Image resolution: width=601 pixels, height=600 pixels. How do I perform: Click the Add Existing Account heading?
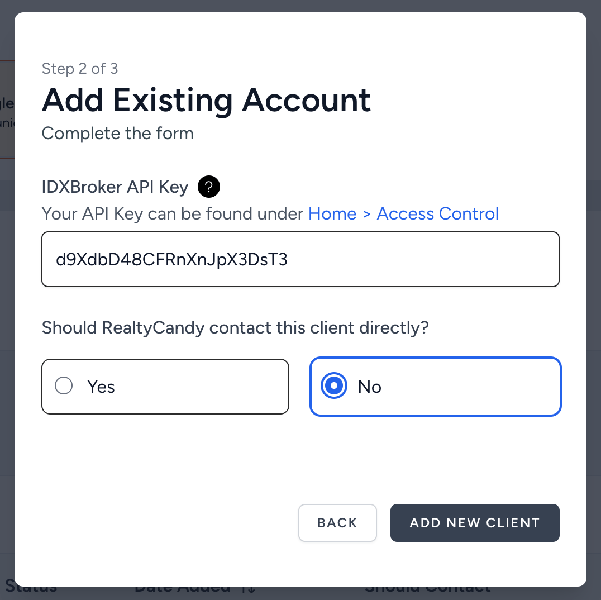(x=206, y=101)
